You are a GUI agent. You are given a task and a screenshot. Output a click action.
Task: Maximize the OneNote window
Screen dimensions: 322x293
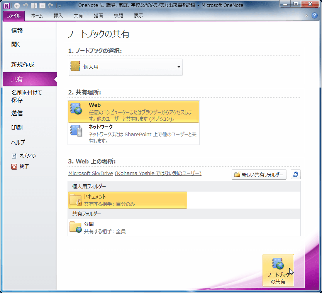[296, 4]
